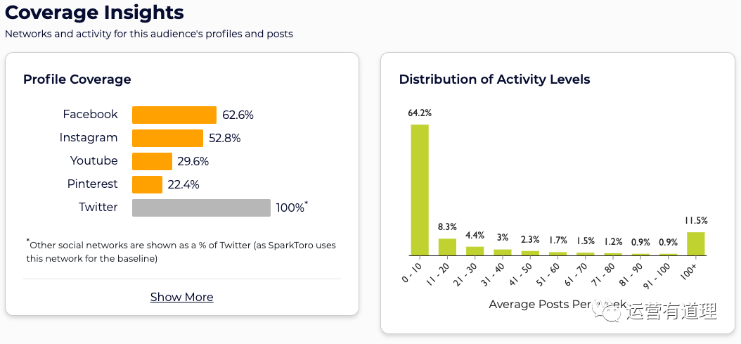741x344 pixels.
Task: Click the 100+ posts bar
Action: [x=695, y=243]
